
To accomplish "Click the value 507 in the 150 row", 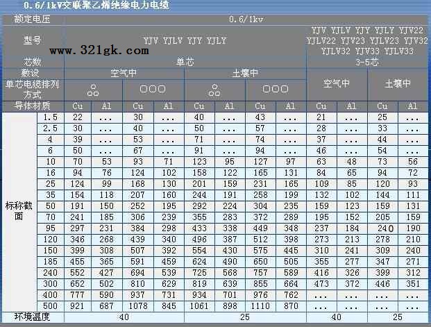I will pos(137,250).
